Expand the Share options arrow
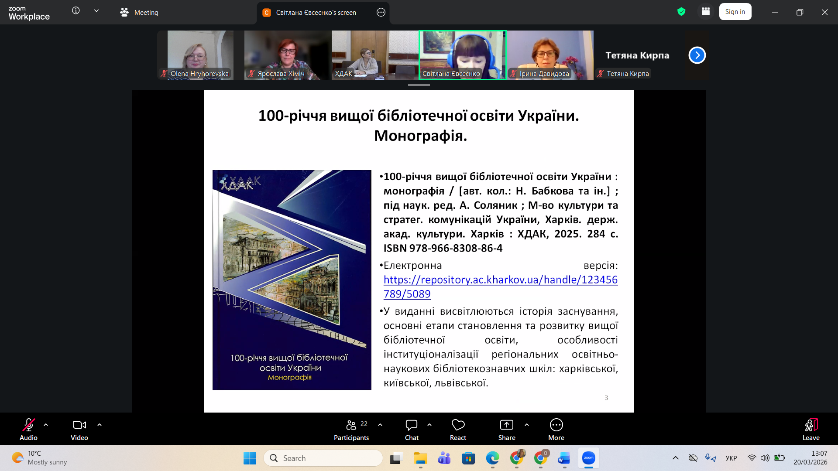838x471 pixels. point(527,425)
